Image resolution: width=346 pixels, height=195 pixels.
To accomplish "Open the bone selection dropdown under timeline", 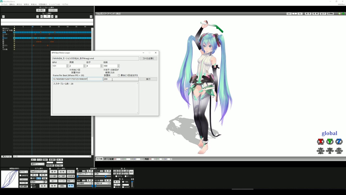I will pyautogui.click(x=38, y=164).
